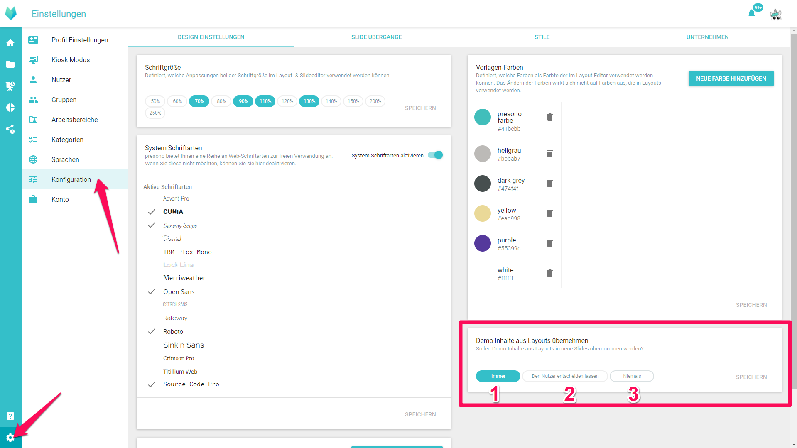Switch to the Slide Übergänge tab
797x448 pixels.
[x=376, y=37]
